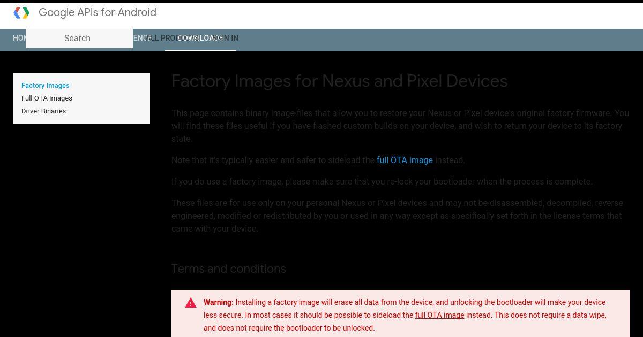Click the Google Developers logo icon
The height and width of the screenshot is (337, 643).
[21, 12]
